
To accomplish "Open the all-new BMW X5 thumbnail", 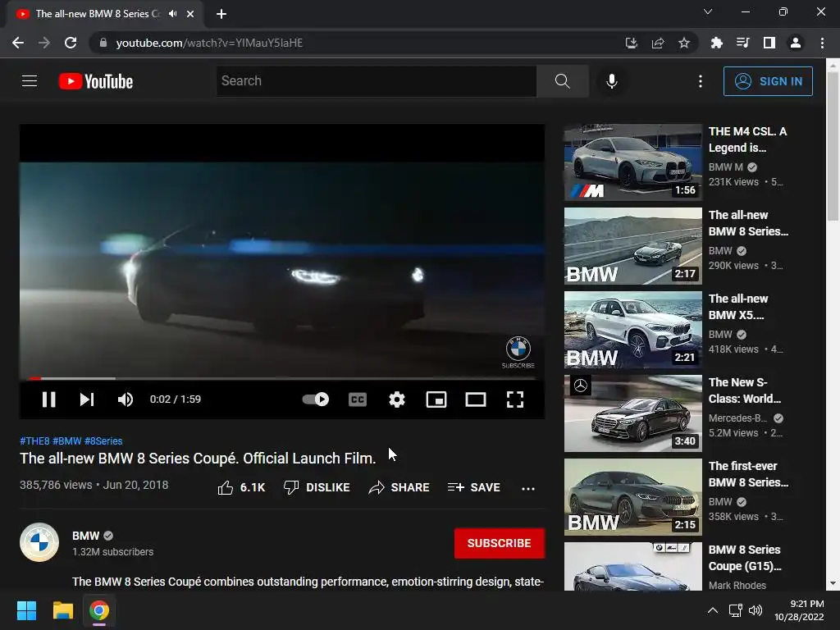I will coord(632,330).
